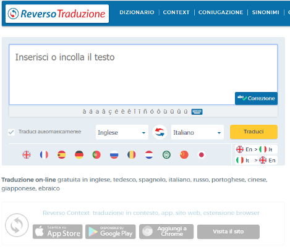Click the Aggiungi a Chrome button
Screen dimensions: 290x247
click(166, 232)
